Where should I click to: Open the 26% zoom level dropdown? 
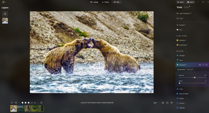pos(155,103)
